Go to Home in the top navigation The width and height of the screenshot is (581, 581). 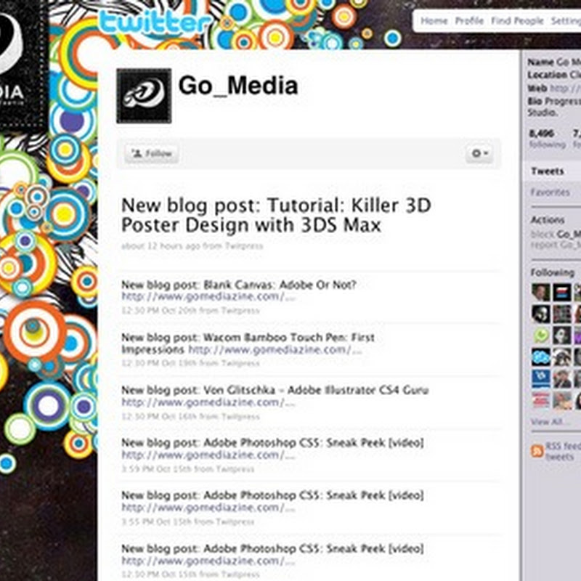tap(434, 21)
